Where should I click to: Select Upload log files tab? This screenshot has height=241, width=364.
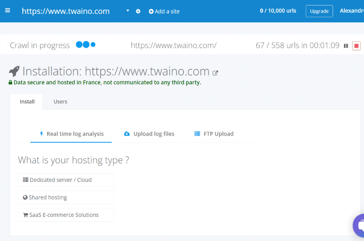149,134
